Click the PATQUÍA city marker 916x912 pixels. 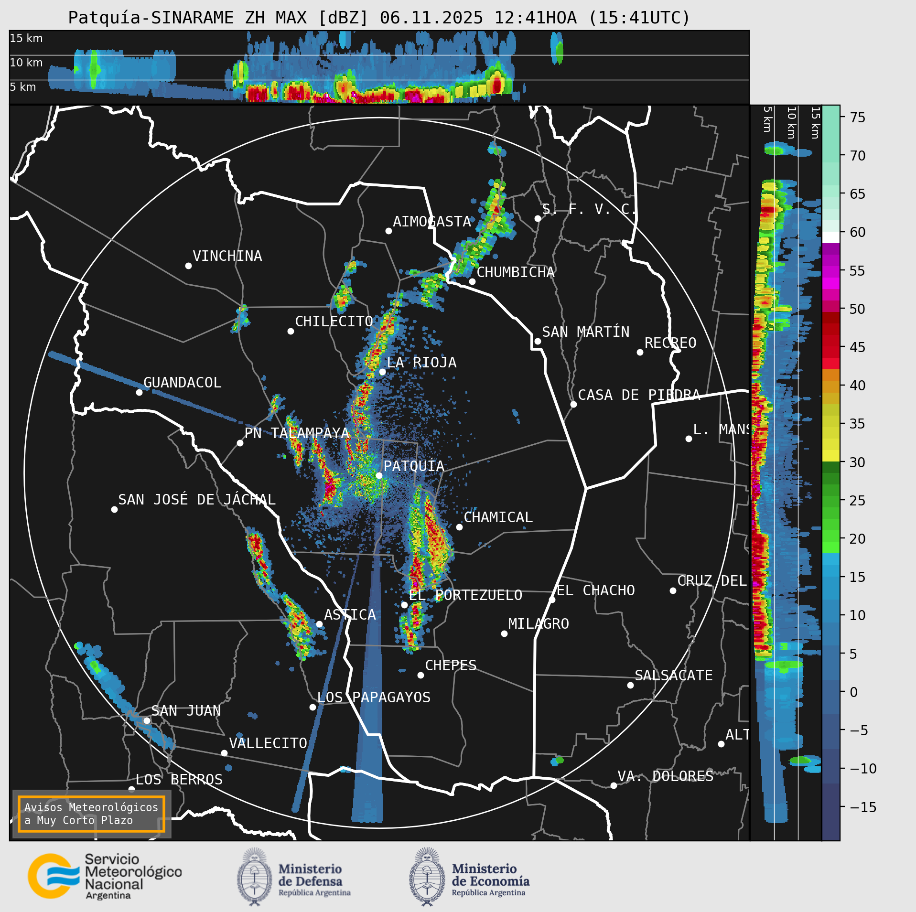point(379,475)
